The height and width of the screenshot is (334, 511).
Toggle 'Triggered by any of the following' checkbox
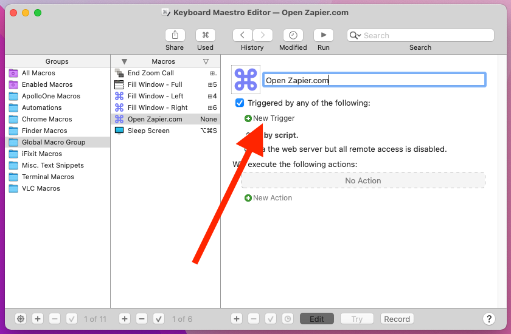coord(240,103)
